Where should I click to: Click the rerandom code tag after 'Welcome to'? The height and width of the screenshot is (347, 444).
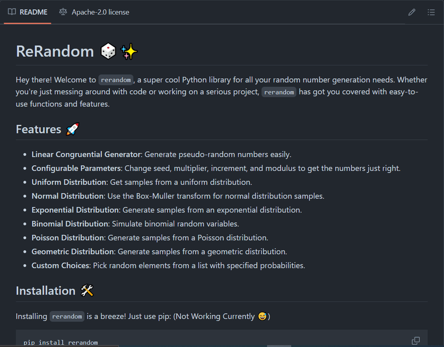pos(116,80)
